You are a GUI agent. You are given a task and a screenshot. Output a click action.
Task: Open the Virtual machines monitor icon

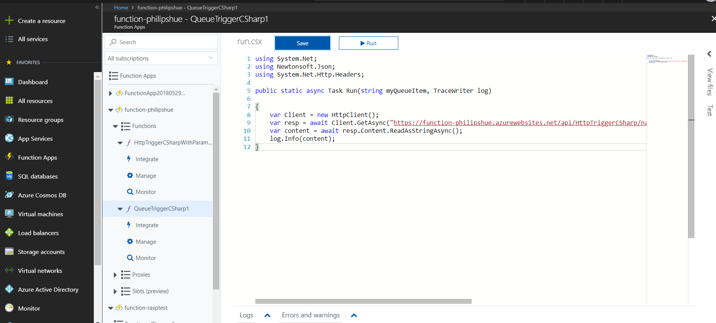click(9, 214)
